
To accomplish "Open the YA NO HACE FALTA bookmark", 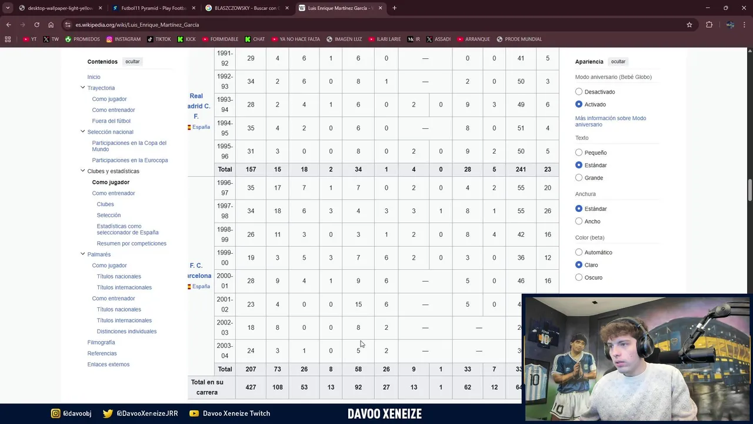I will click(x=295, y=39).
